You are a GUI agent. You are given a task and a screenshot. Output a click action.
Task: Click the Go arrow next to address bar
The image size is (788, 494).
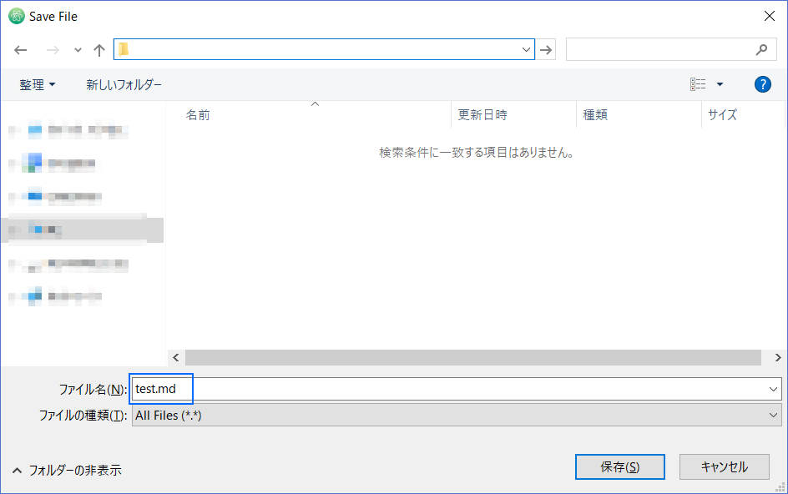click(x=547, y=49)
